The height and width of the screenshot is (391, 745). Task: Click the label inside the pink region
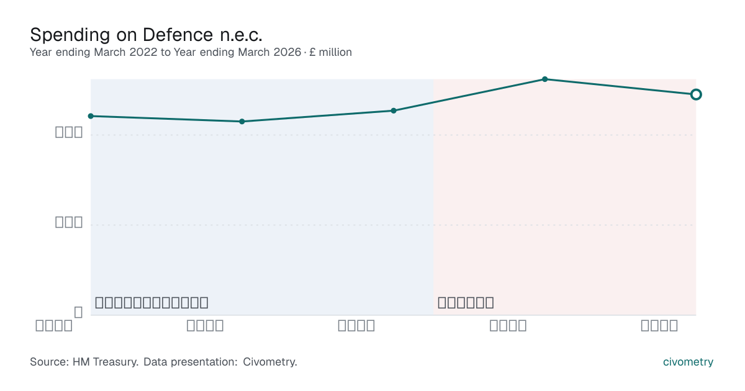point(466,303)
